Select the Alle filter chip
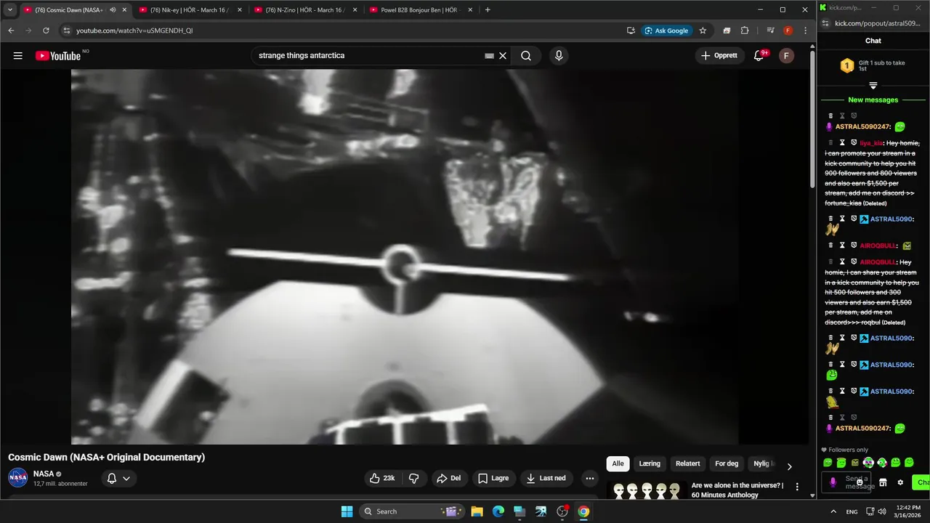Screen dimensions: 930x523 tap(618, 463)
